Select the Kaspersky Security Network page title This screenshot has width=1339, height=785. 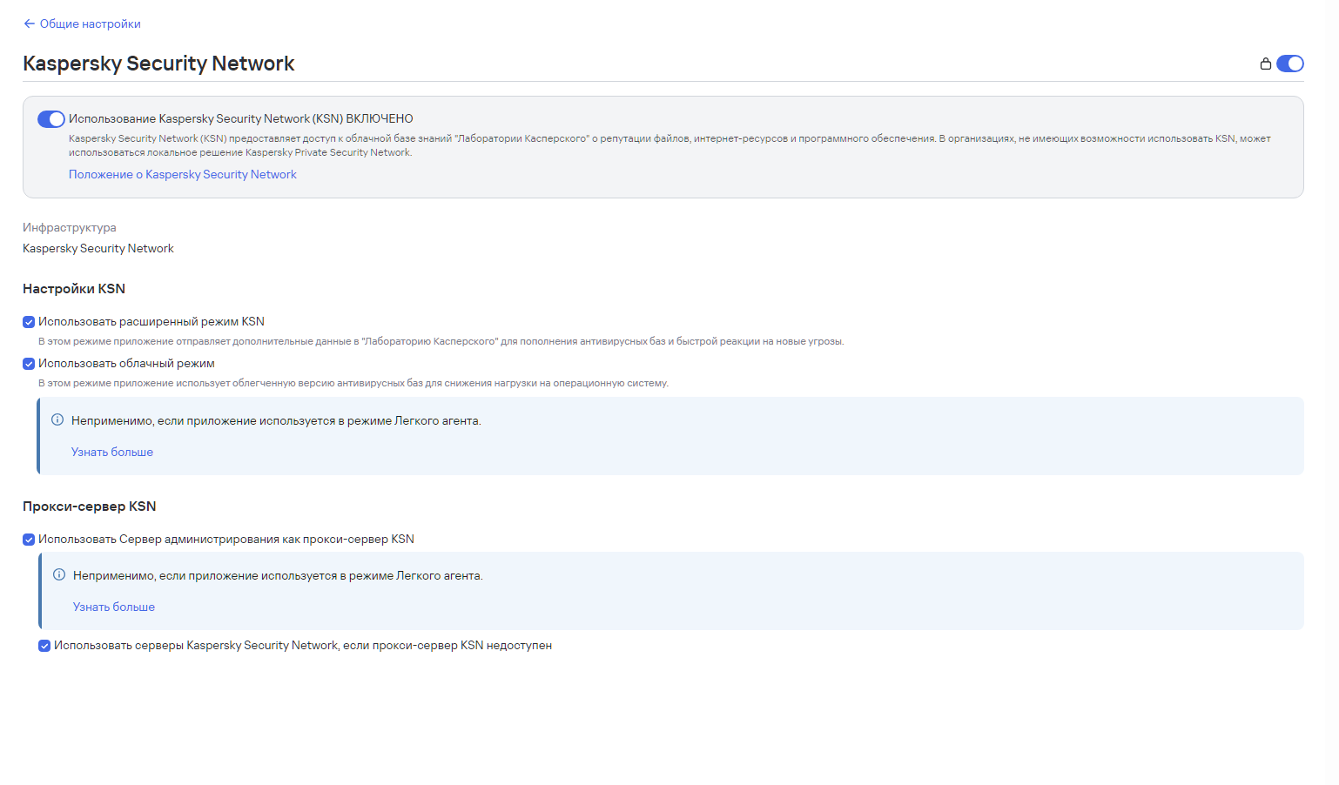158,64
